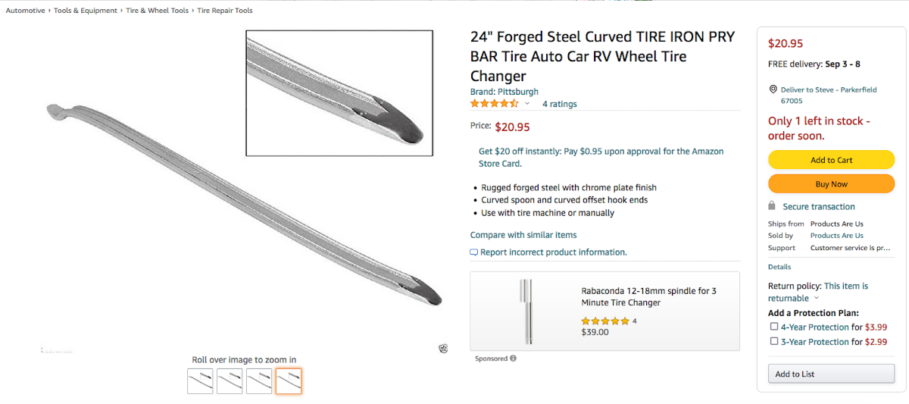
Task: Go to Automotive breadcrumb category
Action: pos(25,11)
